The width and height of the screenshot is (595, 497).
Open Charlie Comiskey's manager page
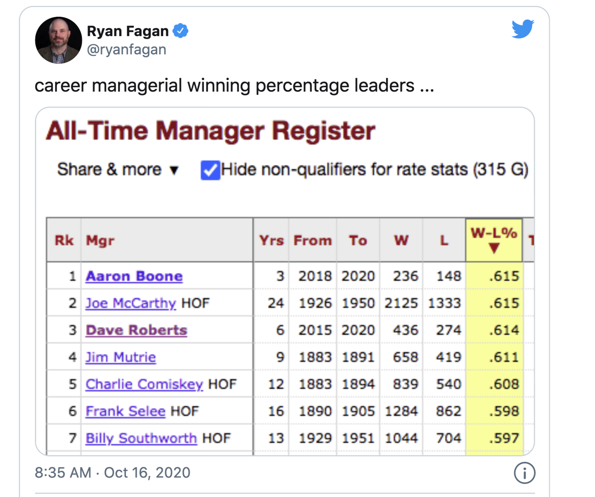(x=144, y=384)
